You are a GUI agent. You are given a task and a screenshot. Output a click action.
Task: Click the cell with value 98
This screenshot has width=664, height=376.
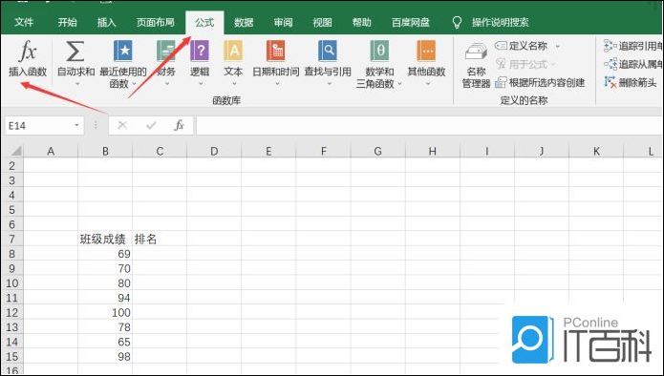point(105,357)
